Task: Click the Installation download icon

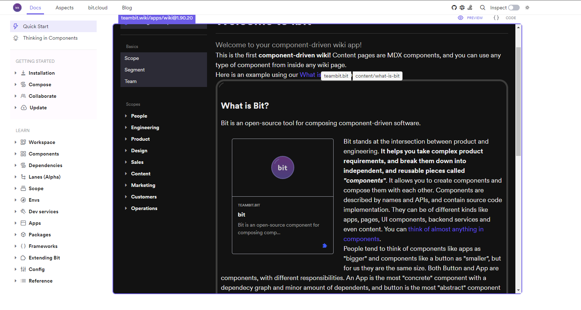Action: pyautogui.click(x=23, y=73)
